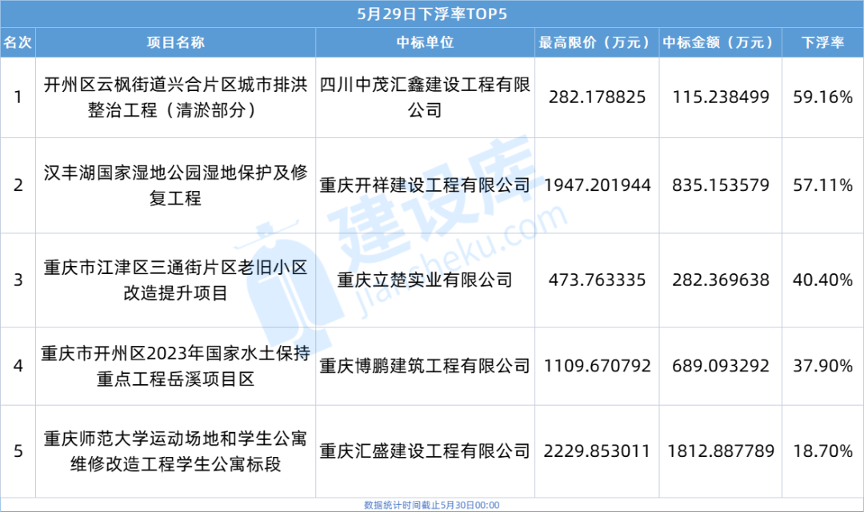The width and height of the screenshot is (864, 512).
Task: Click the bidder 重庆汇盛建设工程有限公司
Action: [425, 451]
